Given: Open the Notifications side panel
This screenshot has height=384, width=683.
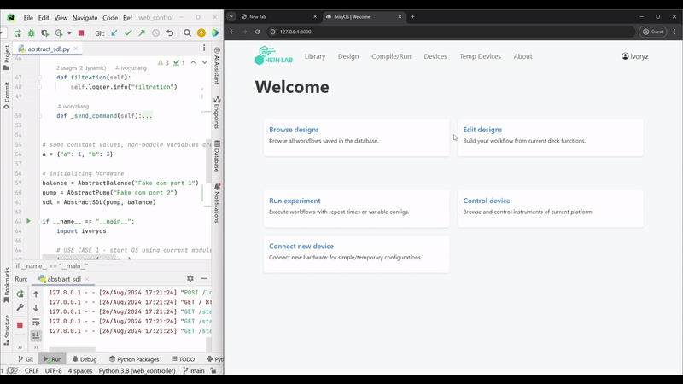Looking at the screenshot, I should click(x=217, y=203).
